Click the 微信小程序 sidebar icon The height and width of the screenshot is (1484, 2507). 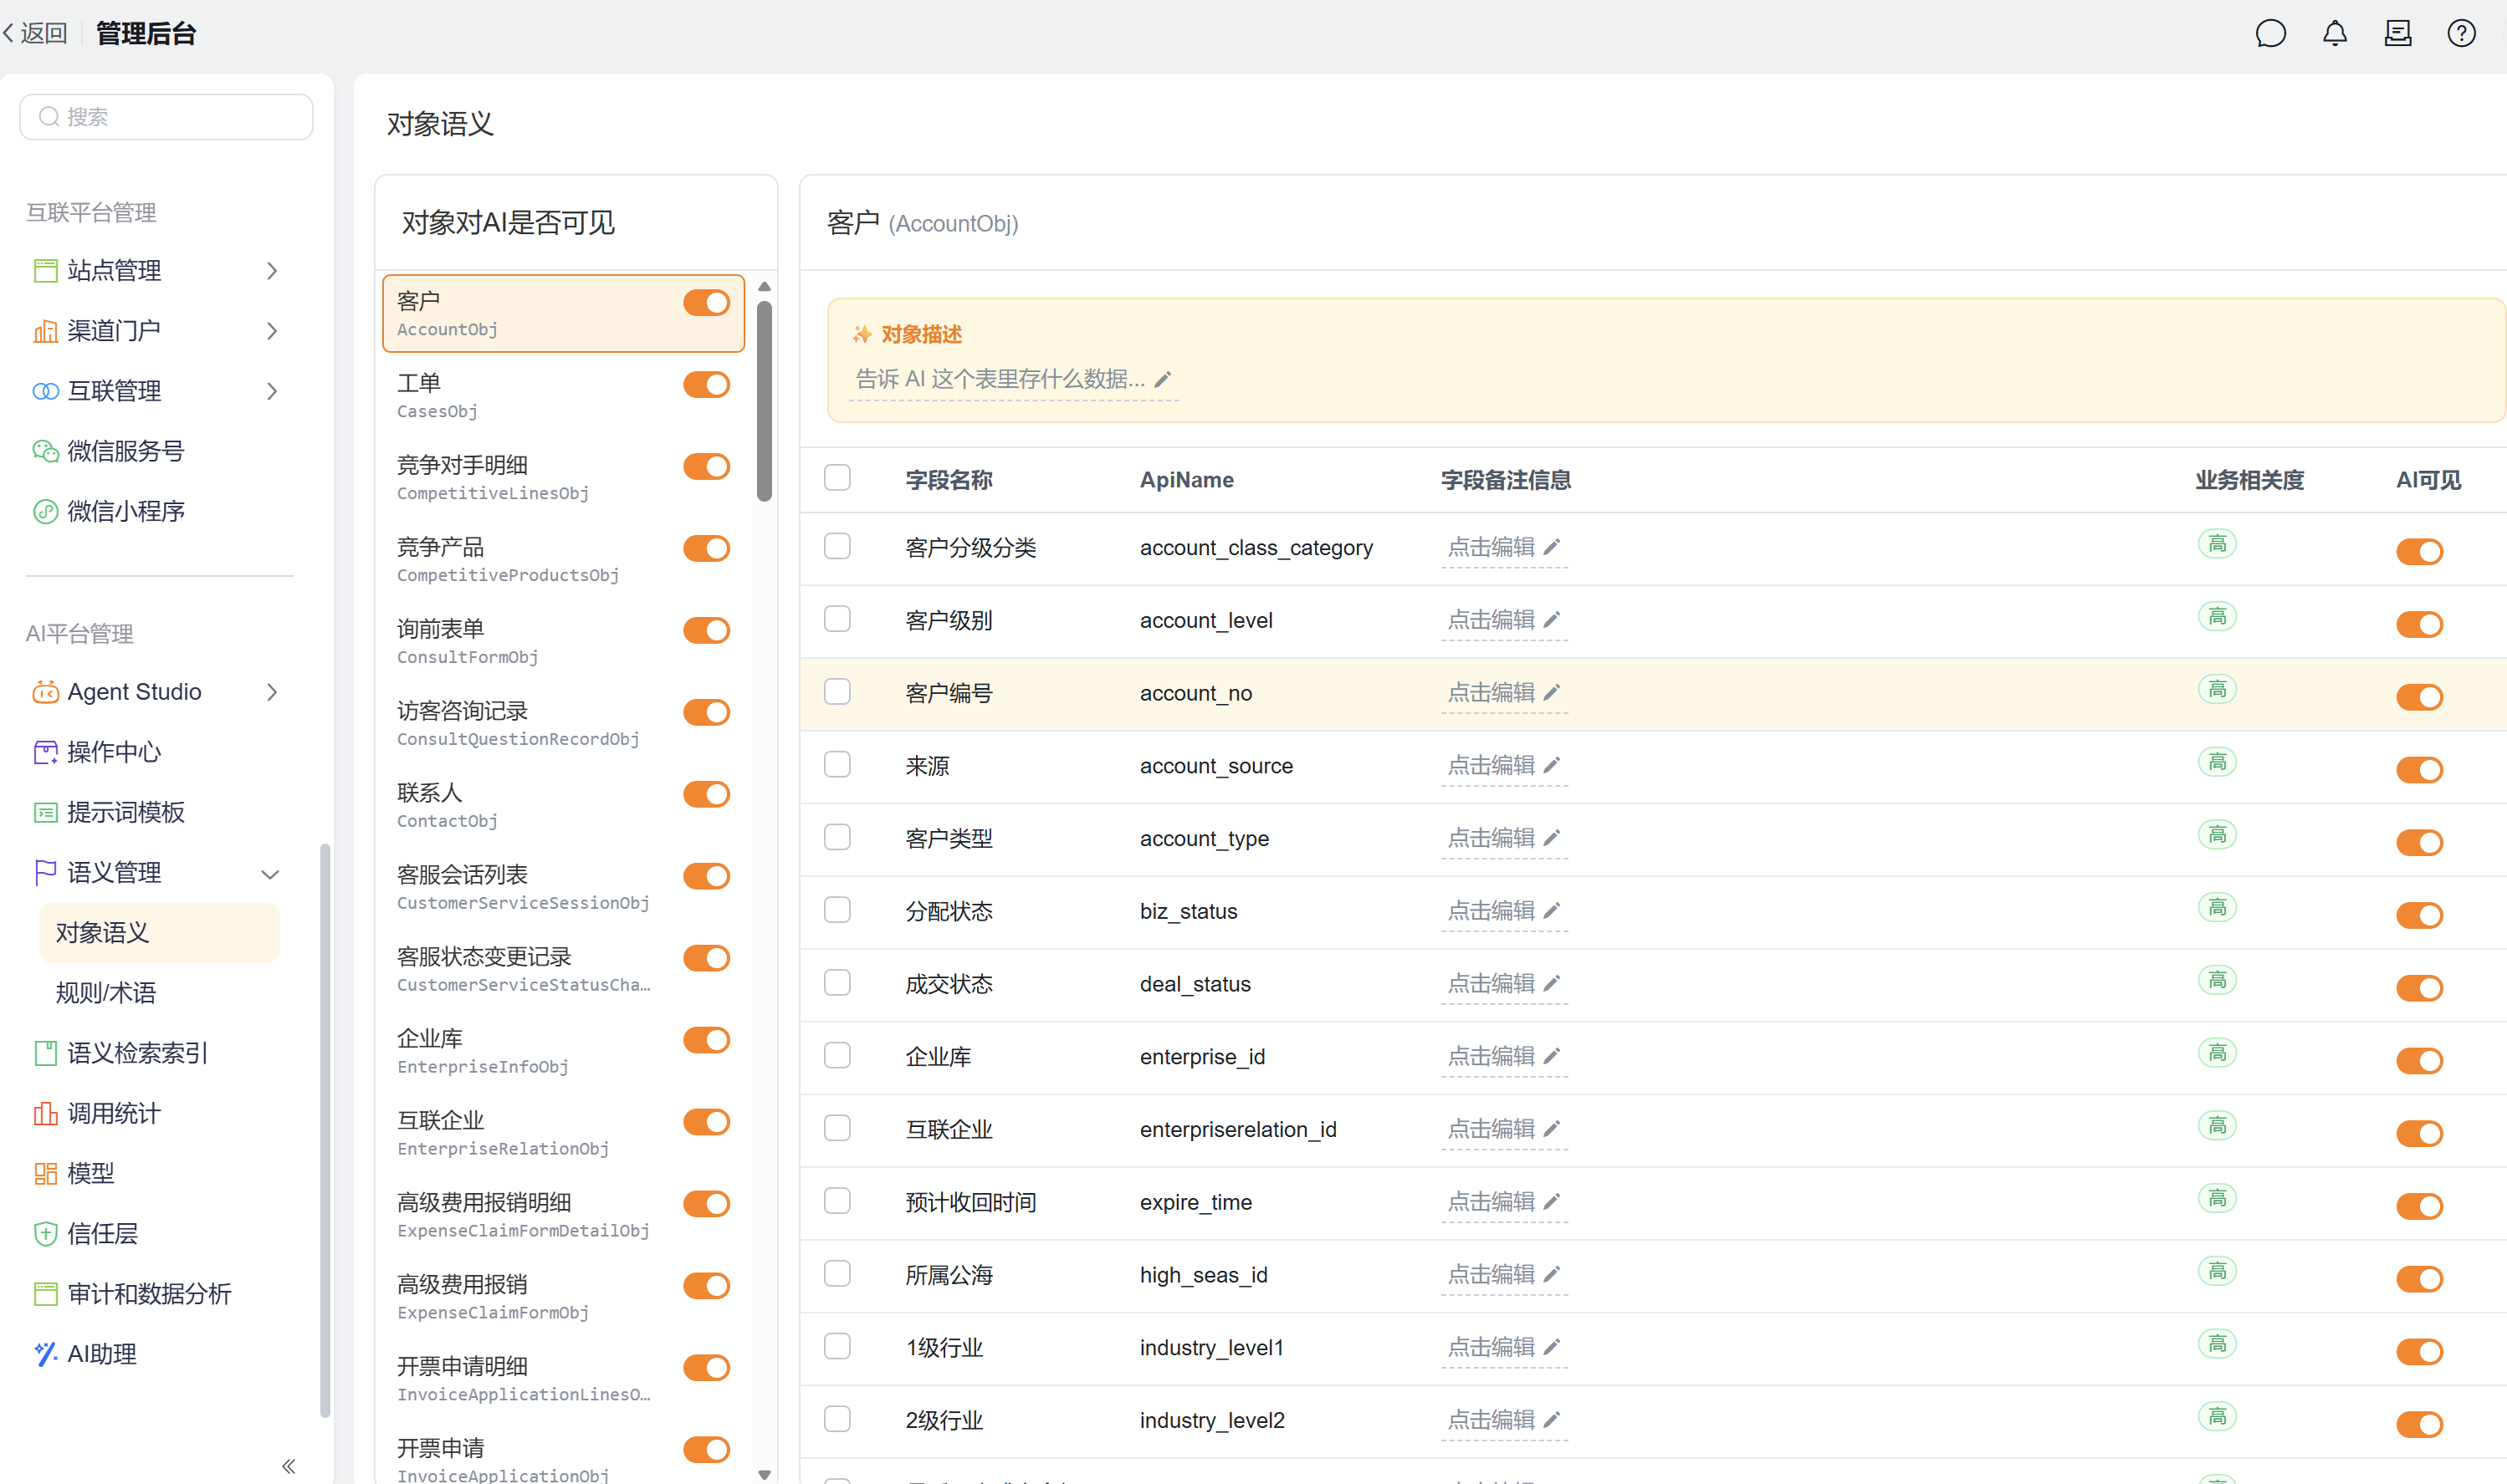[45, 512]
